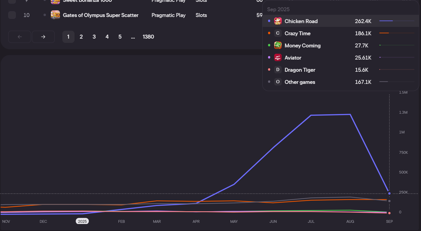Click the Money Coming game icon
The image size is (421, 231).
[278, 46]
